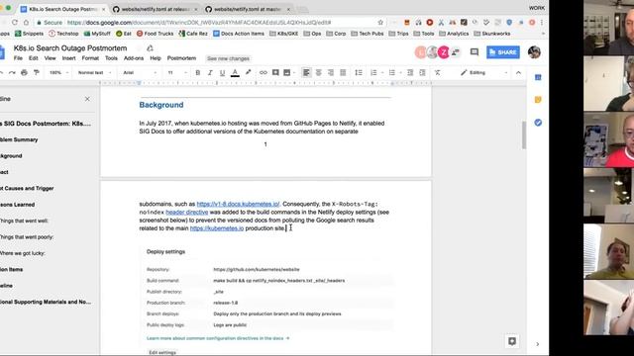This screenshot has width=634, height=356.
Task: Open the highlight color tool
Action: click(248, 72)
